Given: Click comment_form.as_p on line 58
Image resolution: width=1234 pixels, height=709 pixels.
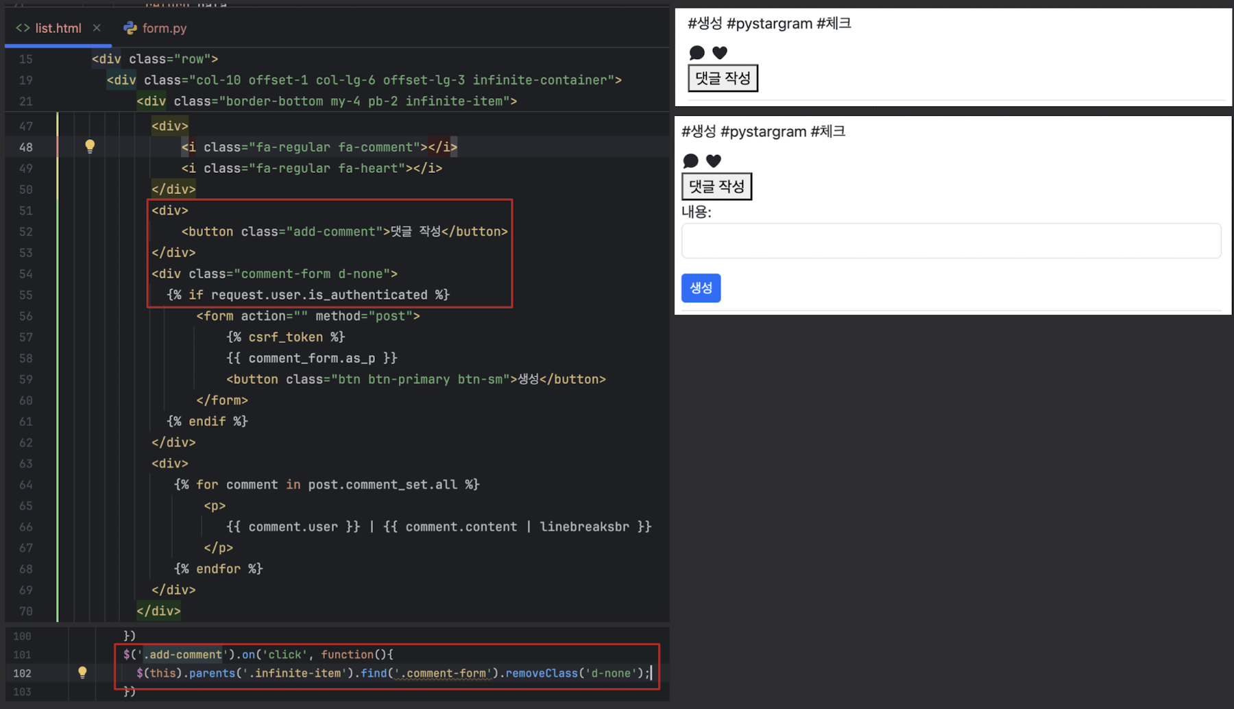Looking at the screenshot, I should [312, 358].
